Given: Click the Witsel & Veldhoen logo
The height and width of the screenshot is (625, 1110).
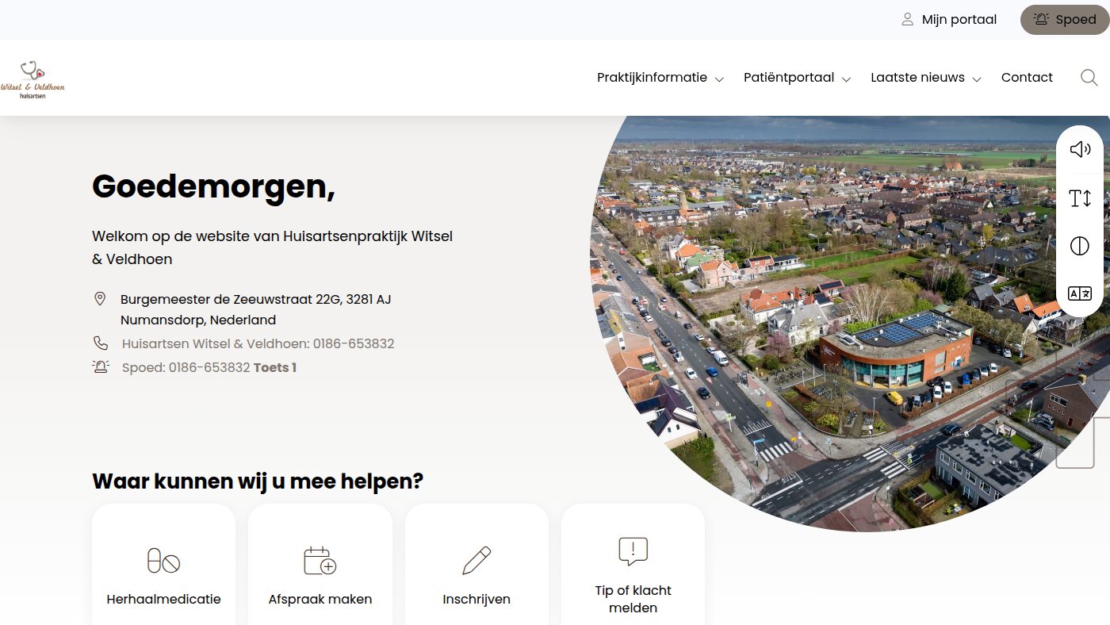Looking at the screenshot, I should point(33,79).
